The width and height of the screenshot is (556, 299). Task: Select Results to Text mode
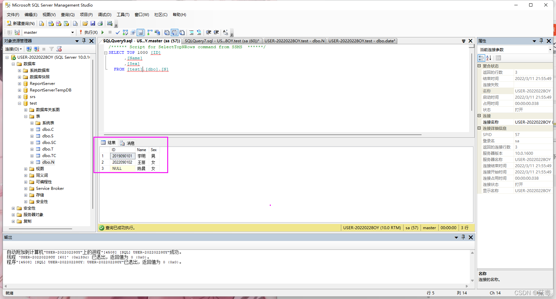pos(167,32)
